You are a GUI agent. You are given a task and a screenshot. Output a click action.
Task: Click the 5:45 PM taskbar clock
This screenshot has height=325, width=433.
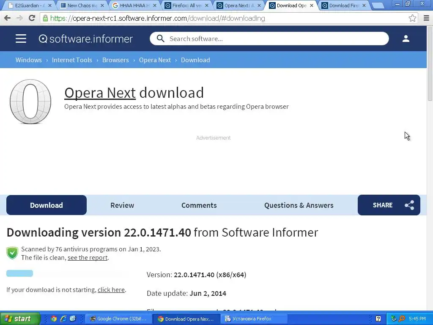pos(417,319)
